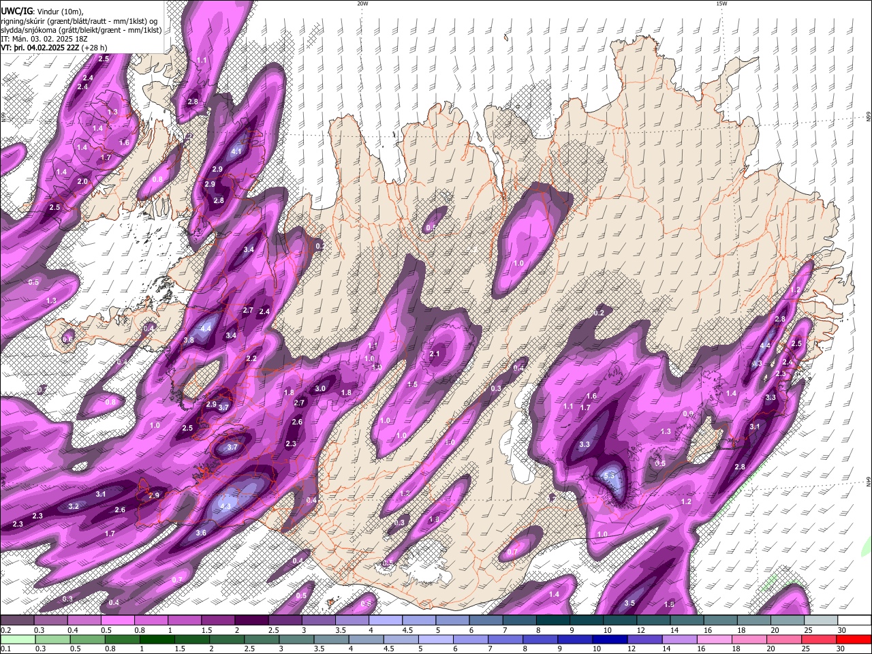This screenshot has width=872, height=654.
Task: Click the 3.6 precipitation value
Action: pos(201,533)
